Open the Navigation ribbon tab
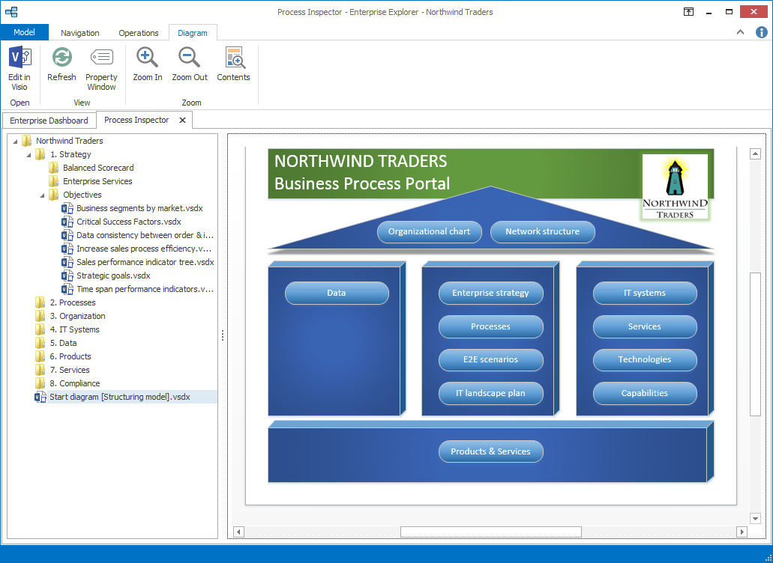The image size is (773, 563). (x=79, y=33)
